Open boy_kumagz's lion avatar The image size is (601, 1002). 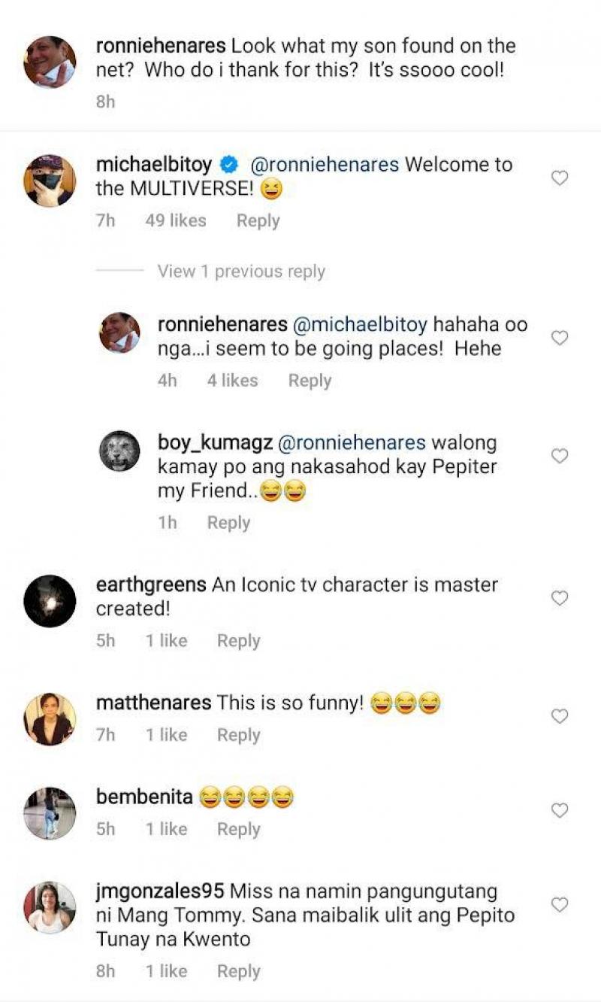tap(119, 451)
